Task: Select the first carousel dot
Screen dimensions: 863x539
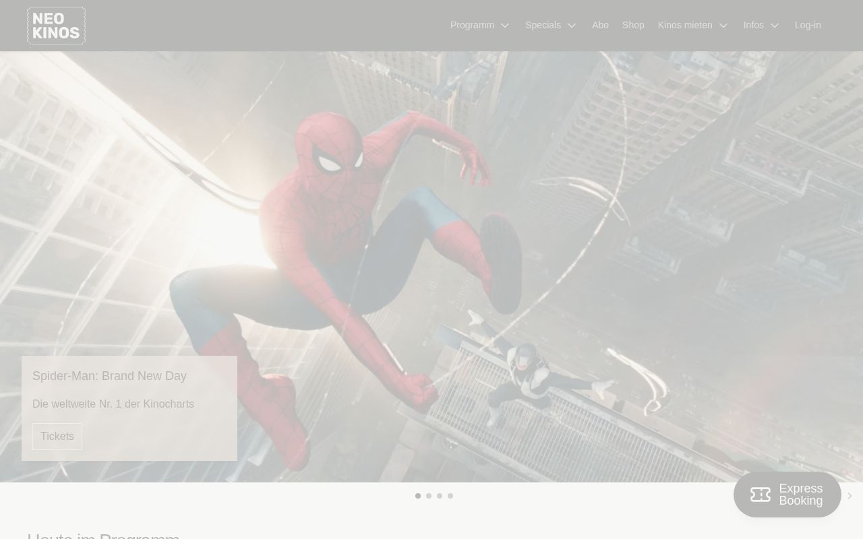Action: tap(418, 496)
